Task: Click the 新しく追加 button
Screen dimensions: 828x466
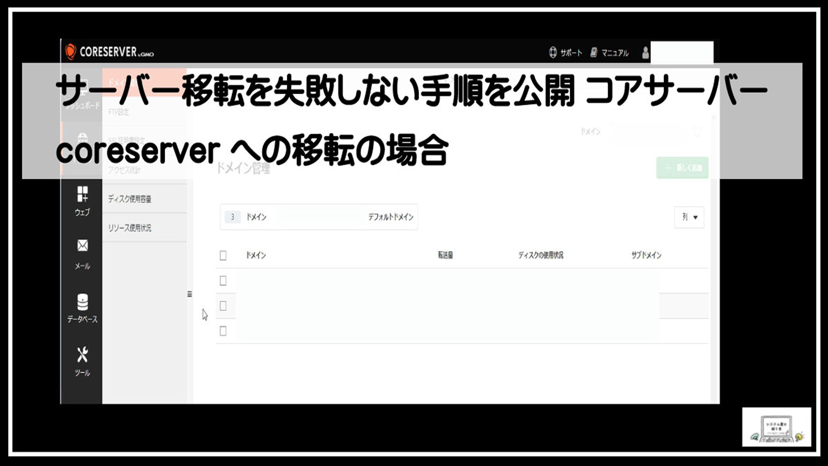Action: 682,168
